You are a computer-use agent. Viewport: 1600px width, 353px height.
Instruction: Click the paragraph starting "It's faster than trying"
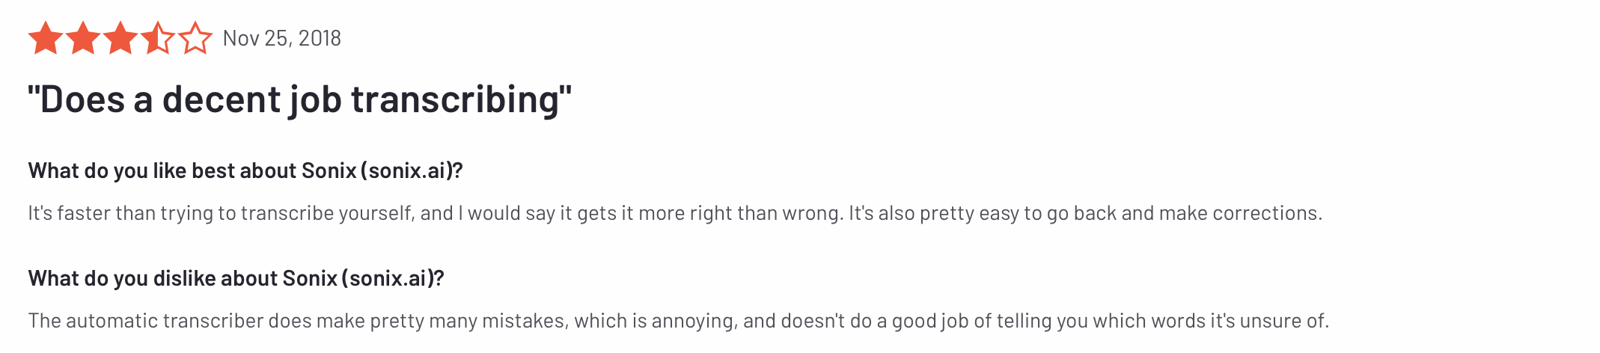point(675,213)
